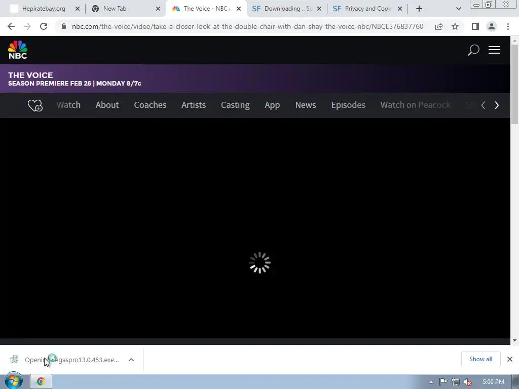Viewport: 519px width, 389px height.
Task: Go back with browser back arrow
Action: click(11, 26)
